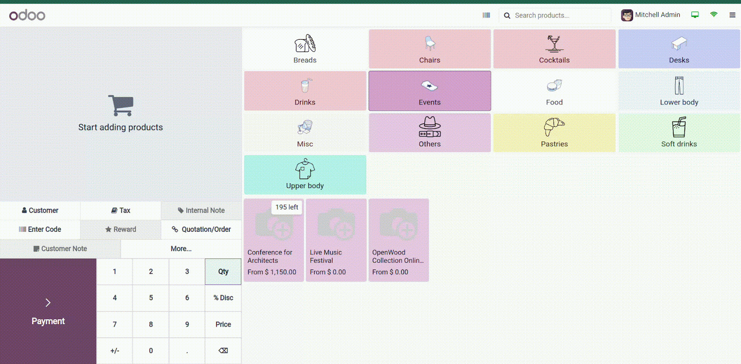Click the customer display monitor icon
The image size is (741, 364).
pyautogui.click(x=695, y=15)
